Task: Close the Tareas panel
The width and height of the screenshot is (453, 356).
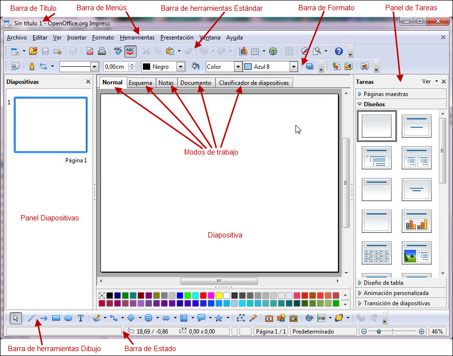Action: pos(444,81)
